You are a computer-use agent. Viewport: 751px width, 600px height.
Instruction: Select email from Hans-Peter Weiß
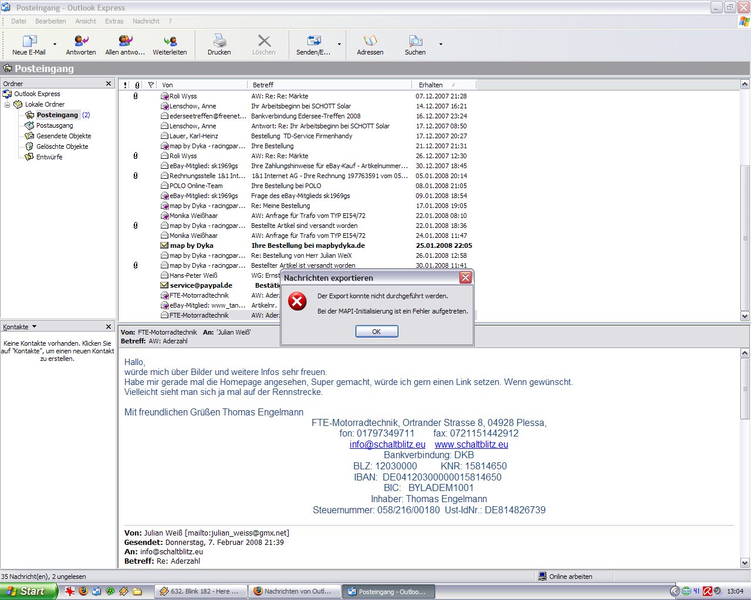pos(201,275)
